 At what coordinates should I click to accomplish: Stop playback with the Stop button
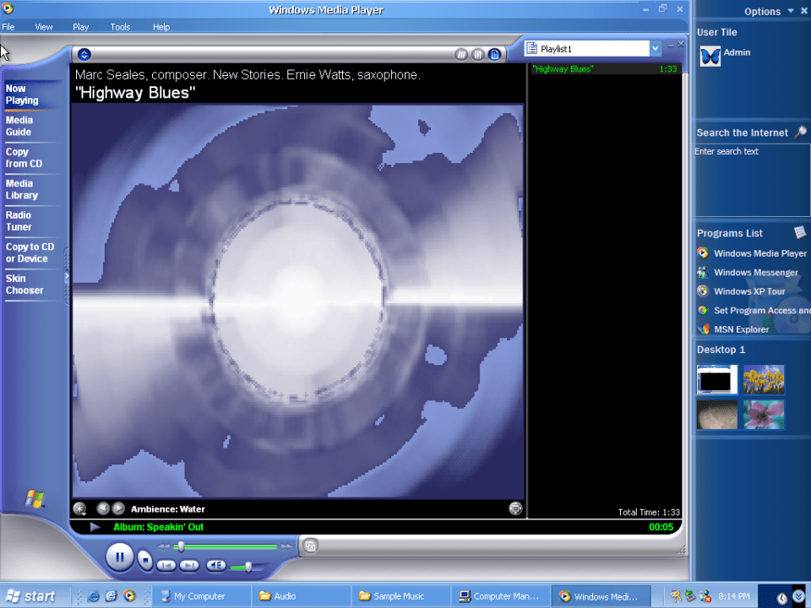pos(145,558)
